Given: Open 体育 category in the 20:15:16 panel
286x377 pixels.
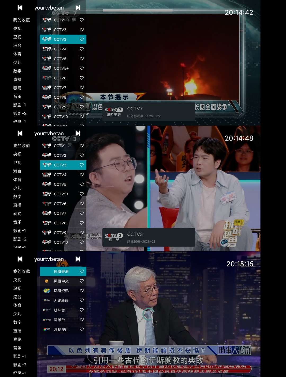Looking at the screenshot, I should pyautogui.click(x=17, y=305).
